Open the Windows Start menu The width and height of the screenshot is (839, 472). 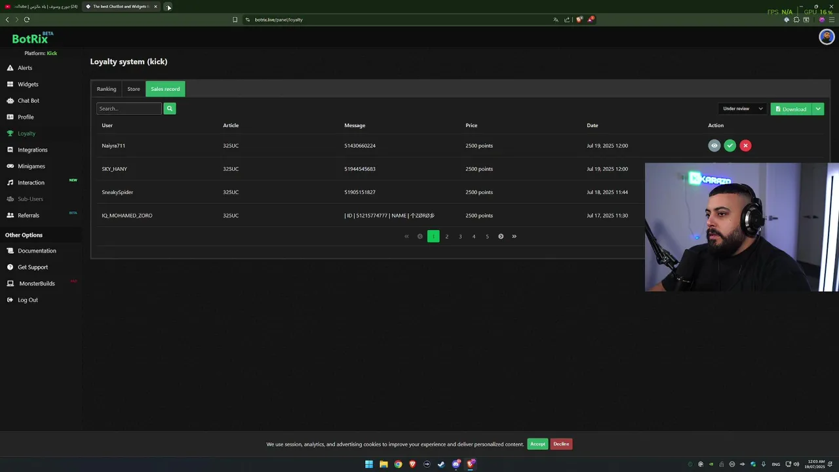click(369, 464)
